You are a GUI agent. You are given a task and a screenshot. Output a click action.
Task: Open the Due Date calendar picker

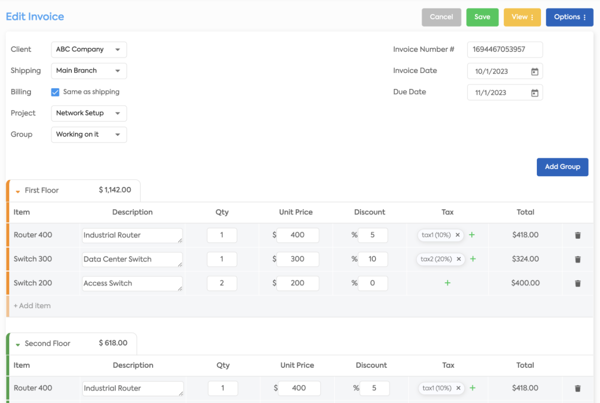(534, 93)
